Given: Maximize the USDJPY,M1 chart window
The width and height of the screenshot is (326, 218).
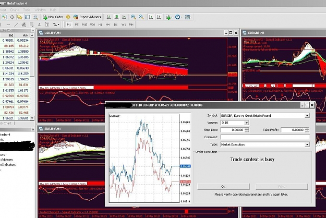Looking at the screenshot, I should point(231,33).
